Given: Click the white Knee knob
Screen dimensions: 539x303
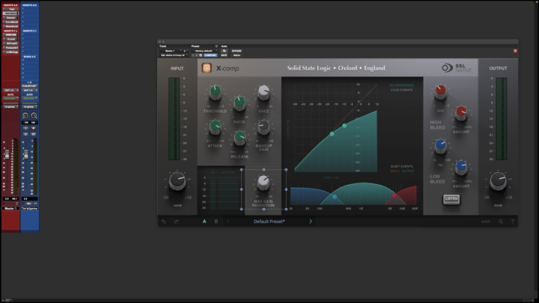Looking at the screenshot, I should 264,92.
